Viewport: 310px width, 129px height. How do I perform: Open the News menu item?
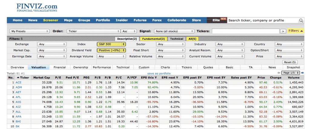(x=33, y=20)
